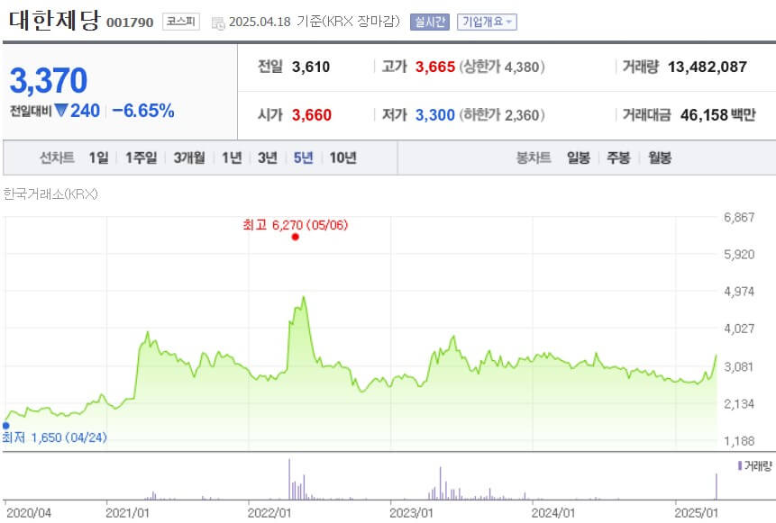This screenshot has width=776, height=523.
Task: Select 일봉 daily candlestick view
Action: click(x=579, y=157)
